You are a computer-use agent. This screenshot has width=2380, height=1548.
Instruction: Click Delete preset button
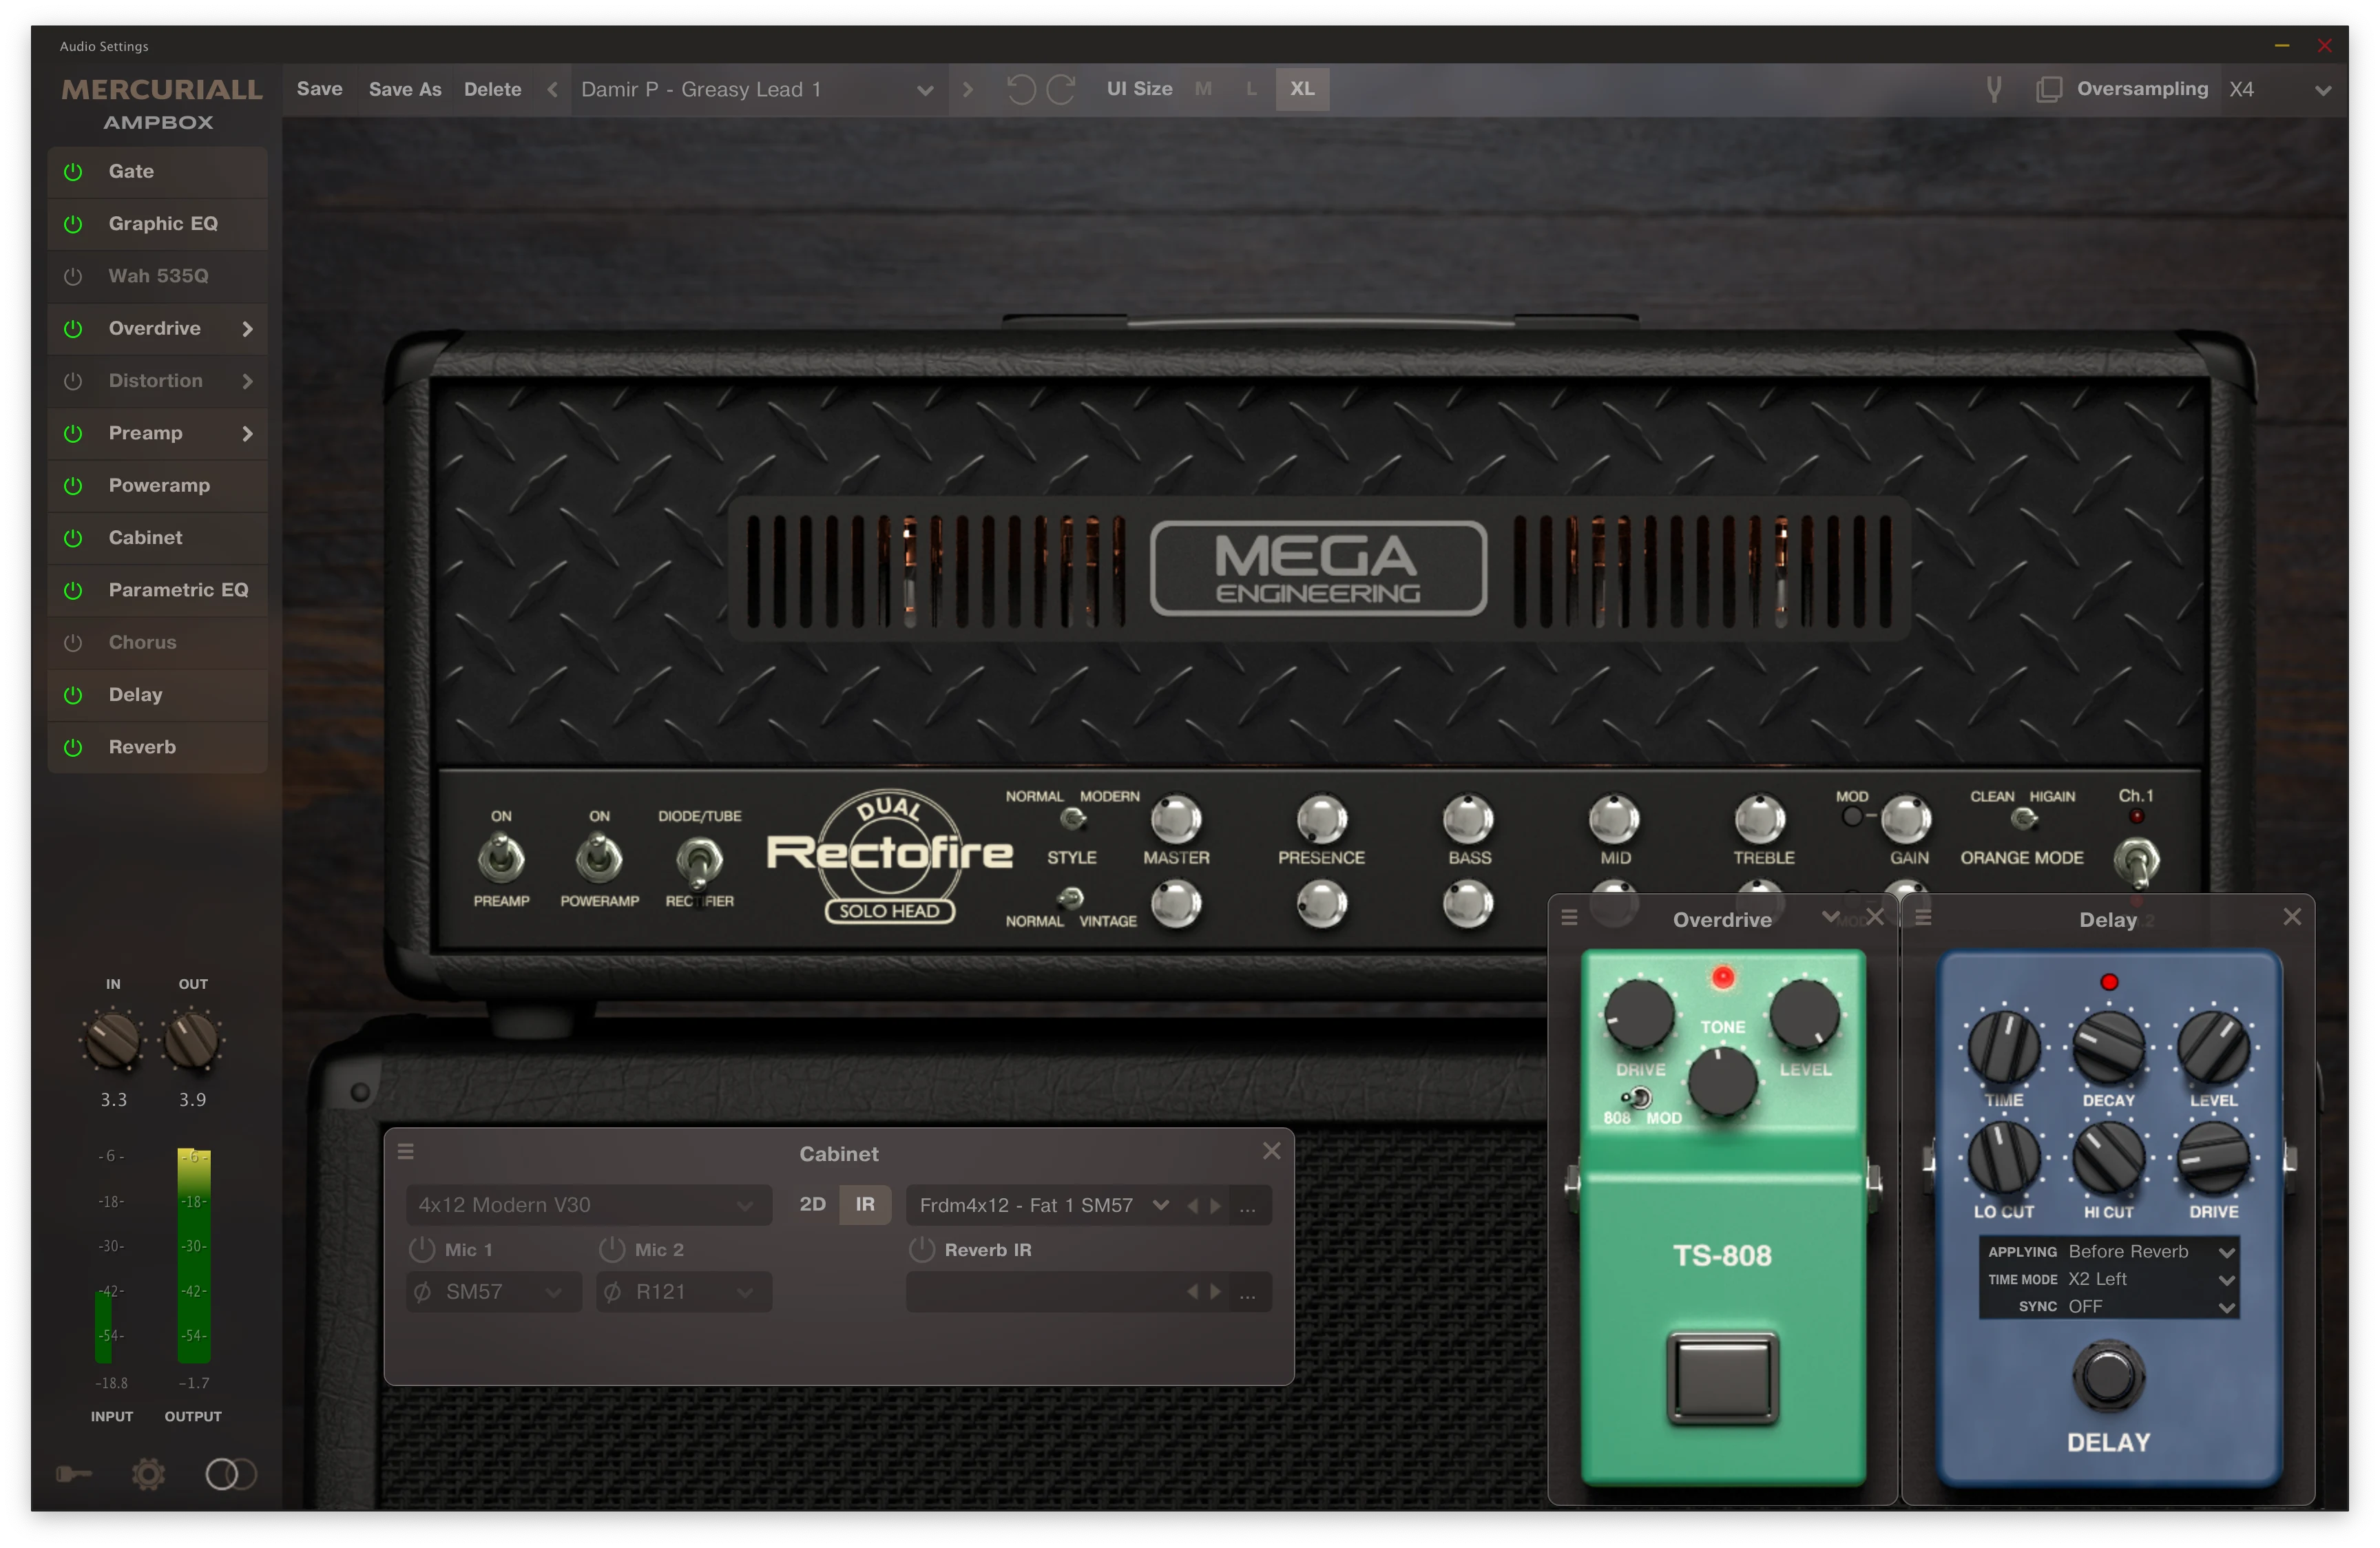[491, 89]
